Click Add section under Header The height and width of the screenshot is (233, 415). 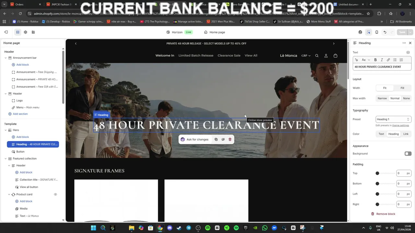pyautogui.click(x=18, y=114)
